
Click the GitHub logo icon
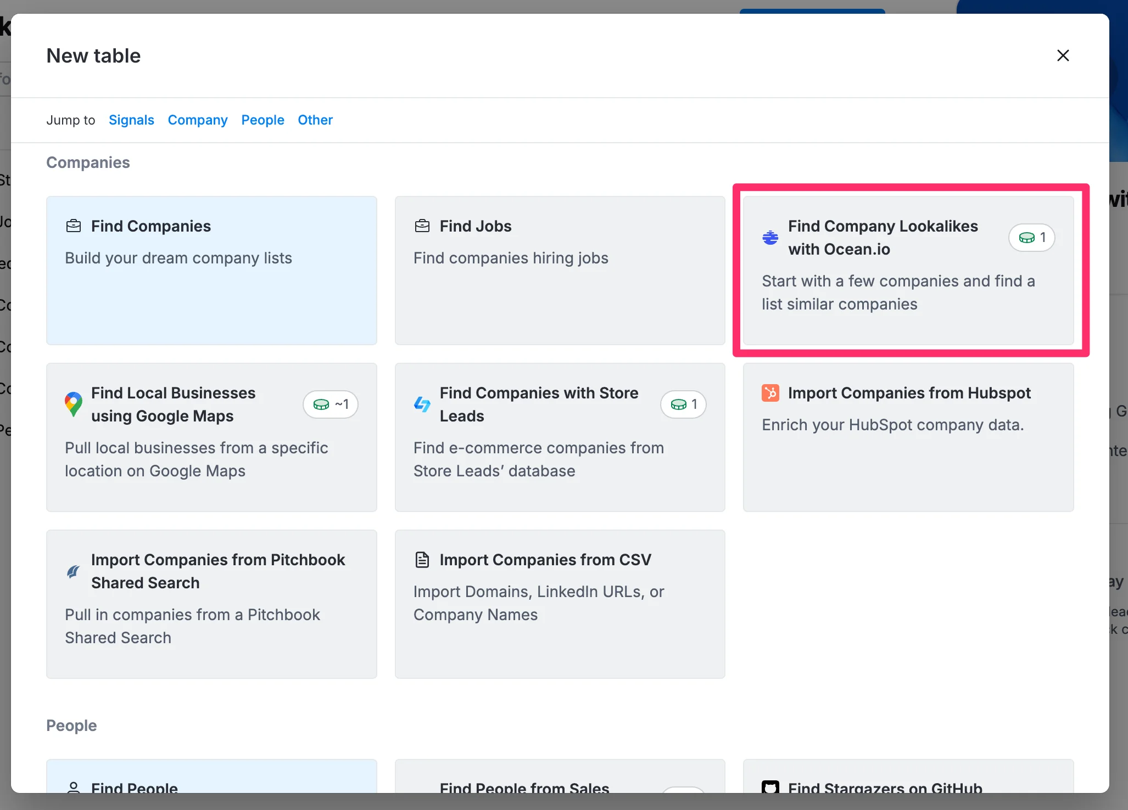(770, 787)
